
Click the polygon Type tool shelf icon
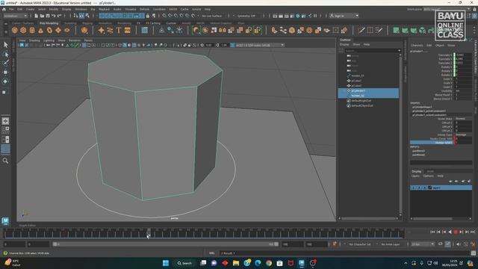tap(119, 30)
